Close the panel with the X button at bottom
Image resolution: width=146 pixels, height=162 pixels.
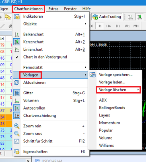tap(28, 161)
